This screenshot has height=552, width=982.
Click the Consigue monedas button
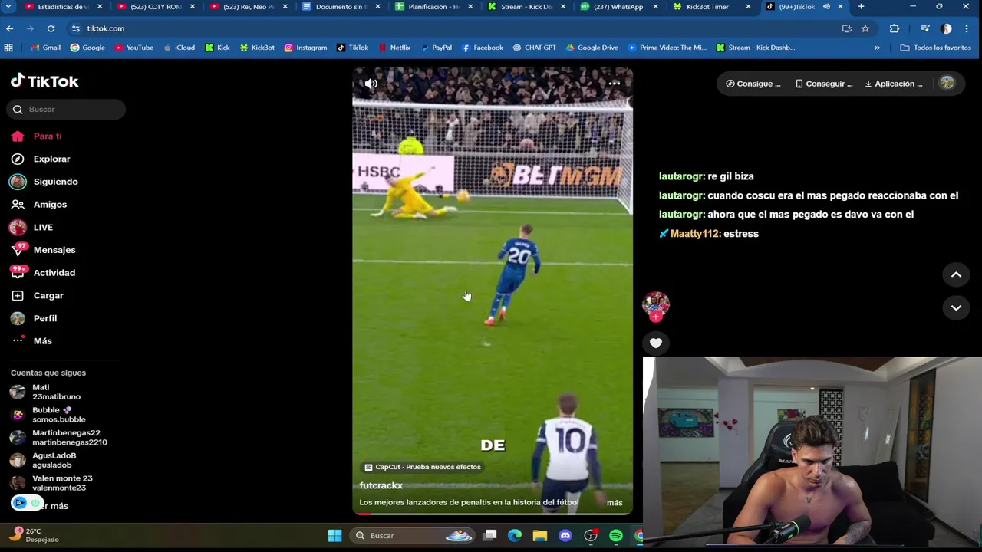coord(753,84)
